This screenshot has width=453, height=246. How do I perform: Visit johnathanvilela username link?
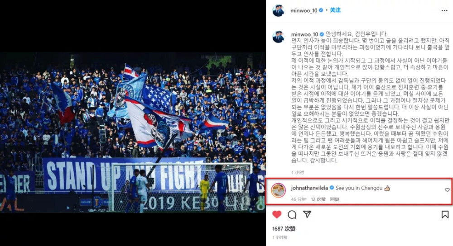pyautogui.click(x=309, y=188)
